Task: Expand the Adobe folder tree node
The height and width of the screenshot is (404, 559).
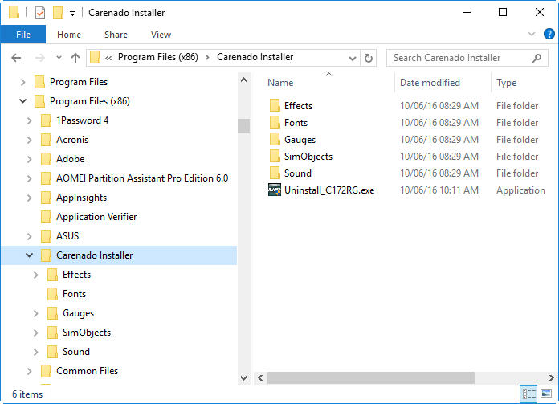Action: pyautogui.click(x=30, y=159)
